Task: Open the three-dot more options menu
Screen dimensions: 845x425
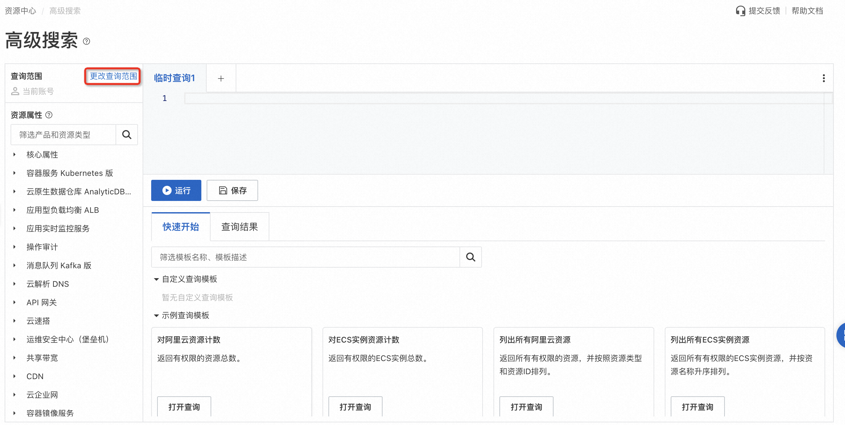Action: pos(824,78)
